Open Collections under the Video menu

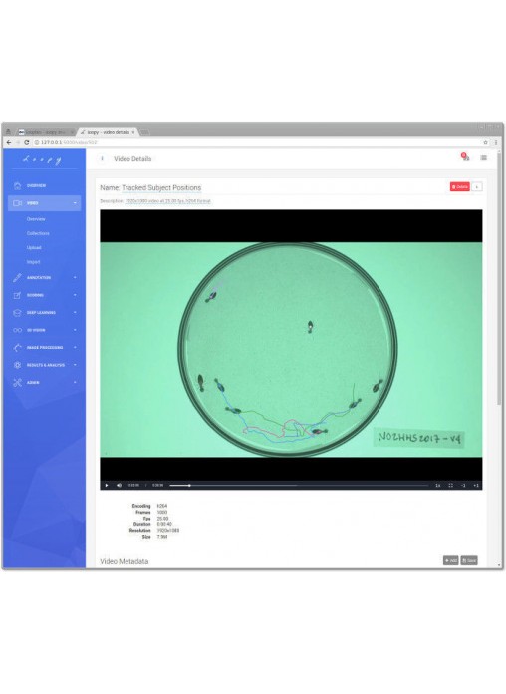tap(38, 233)
